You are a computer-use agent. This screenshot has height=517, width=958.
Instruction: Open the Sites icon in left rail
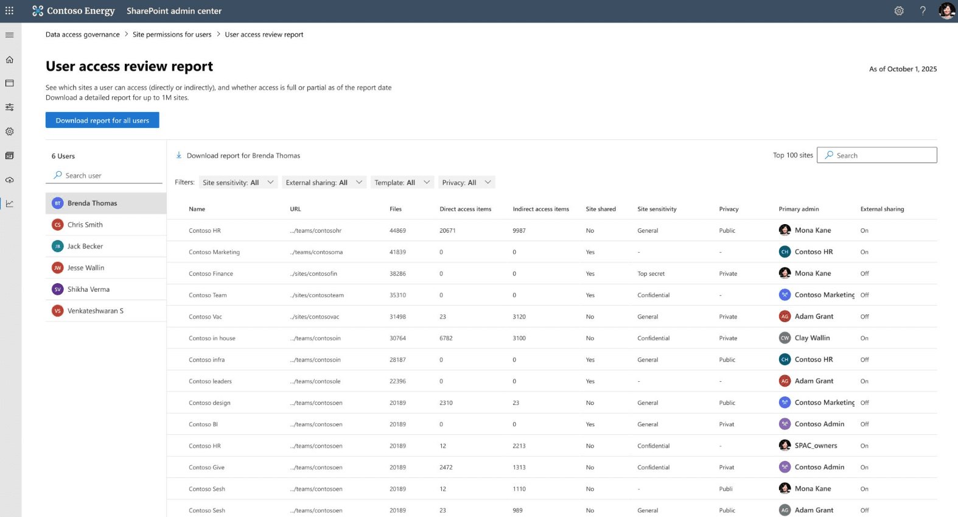[x=9, y=83]
